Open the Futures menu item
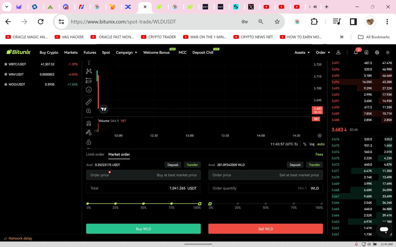The width and height of the screenshot is (396, 247). [x=90, y=52]
